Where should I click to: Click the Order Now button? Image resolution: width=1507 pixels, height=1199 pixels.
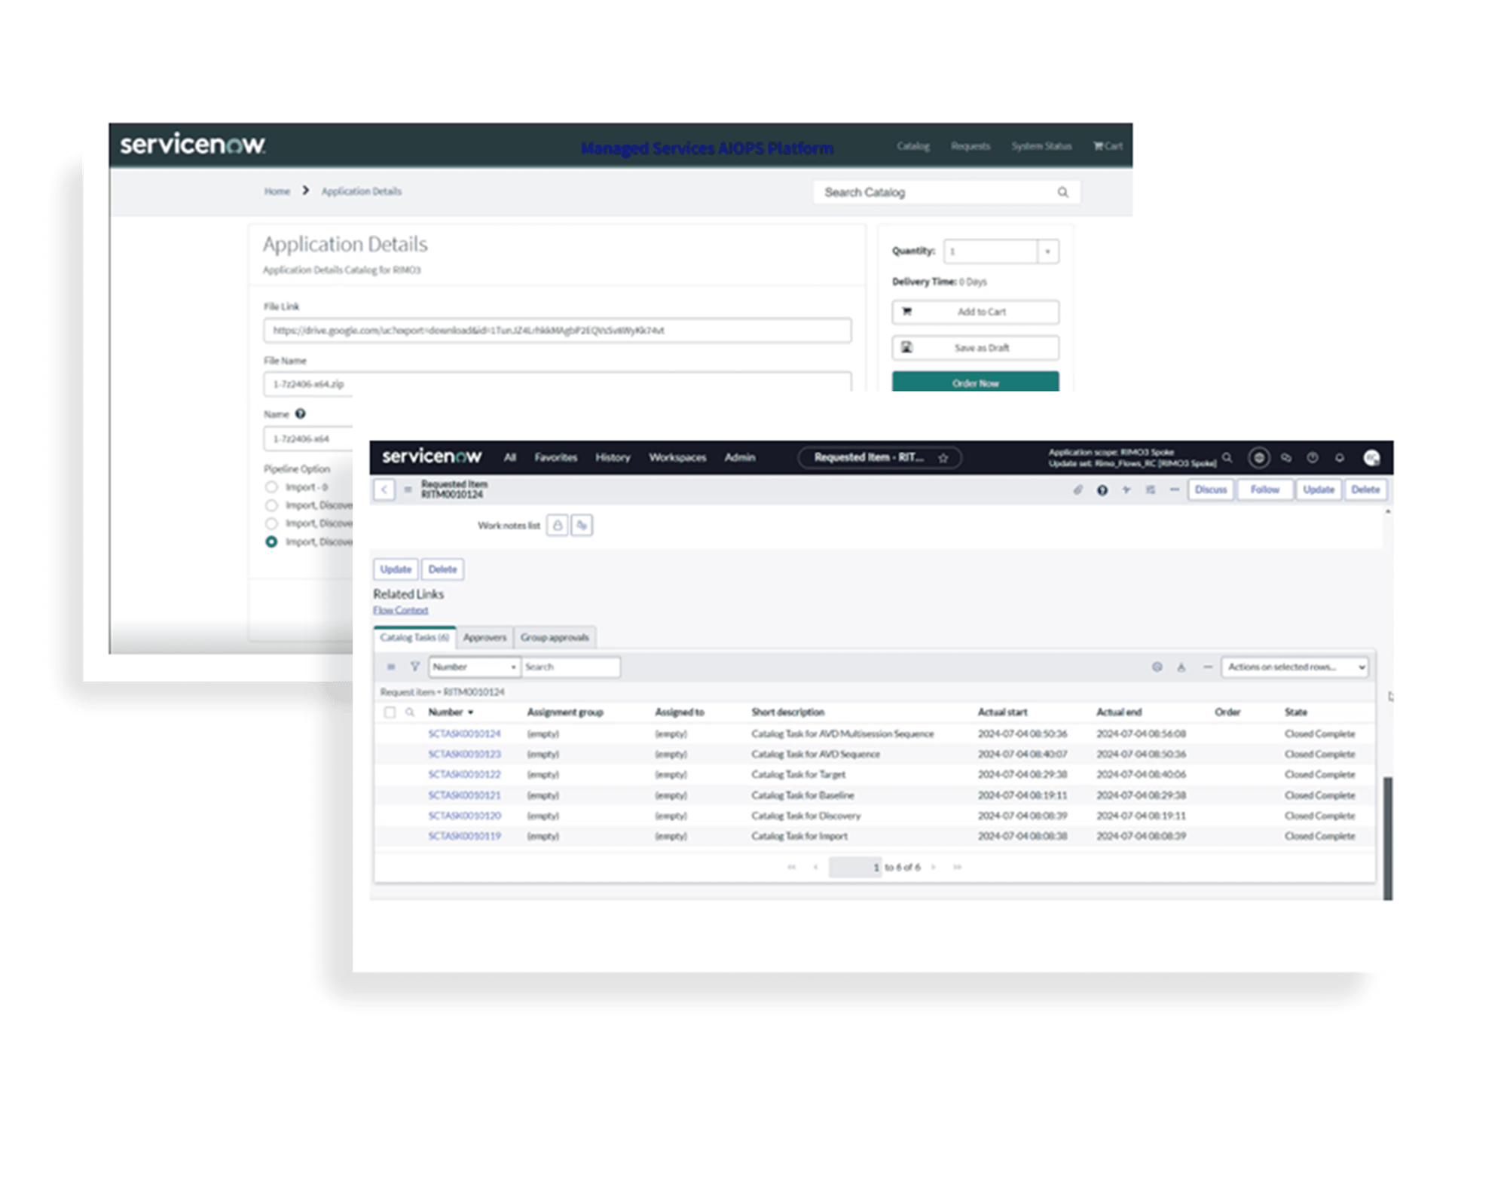click(975, 382)
